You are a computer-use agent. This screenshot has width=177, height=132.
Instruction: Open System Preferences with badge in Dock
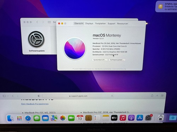tap(148, 118)
